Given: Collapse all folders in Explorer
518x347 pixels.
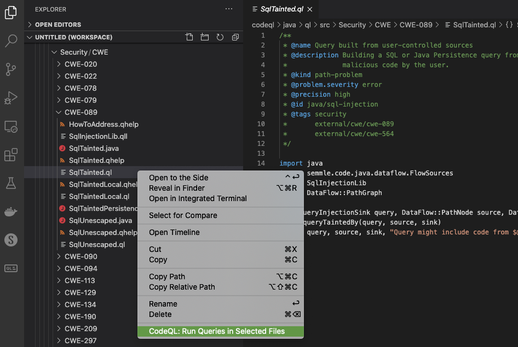Looking at the screenshot, I should 235,37.
